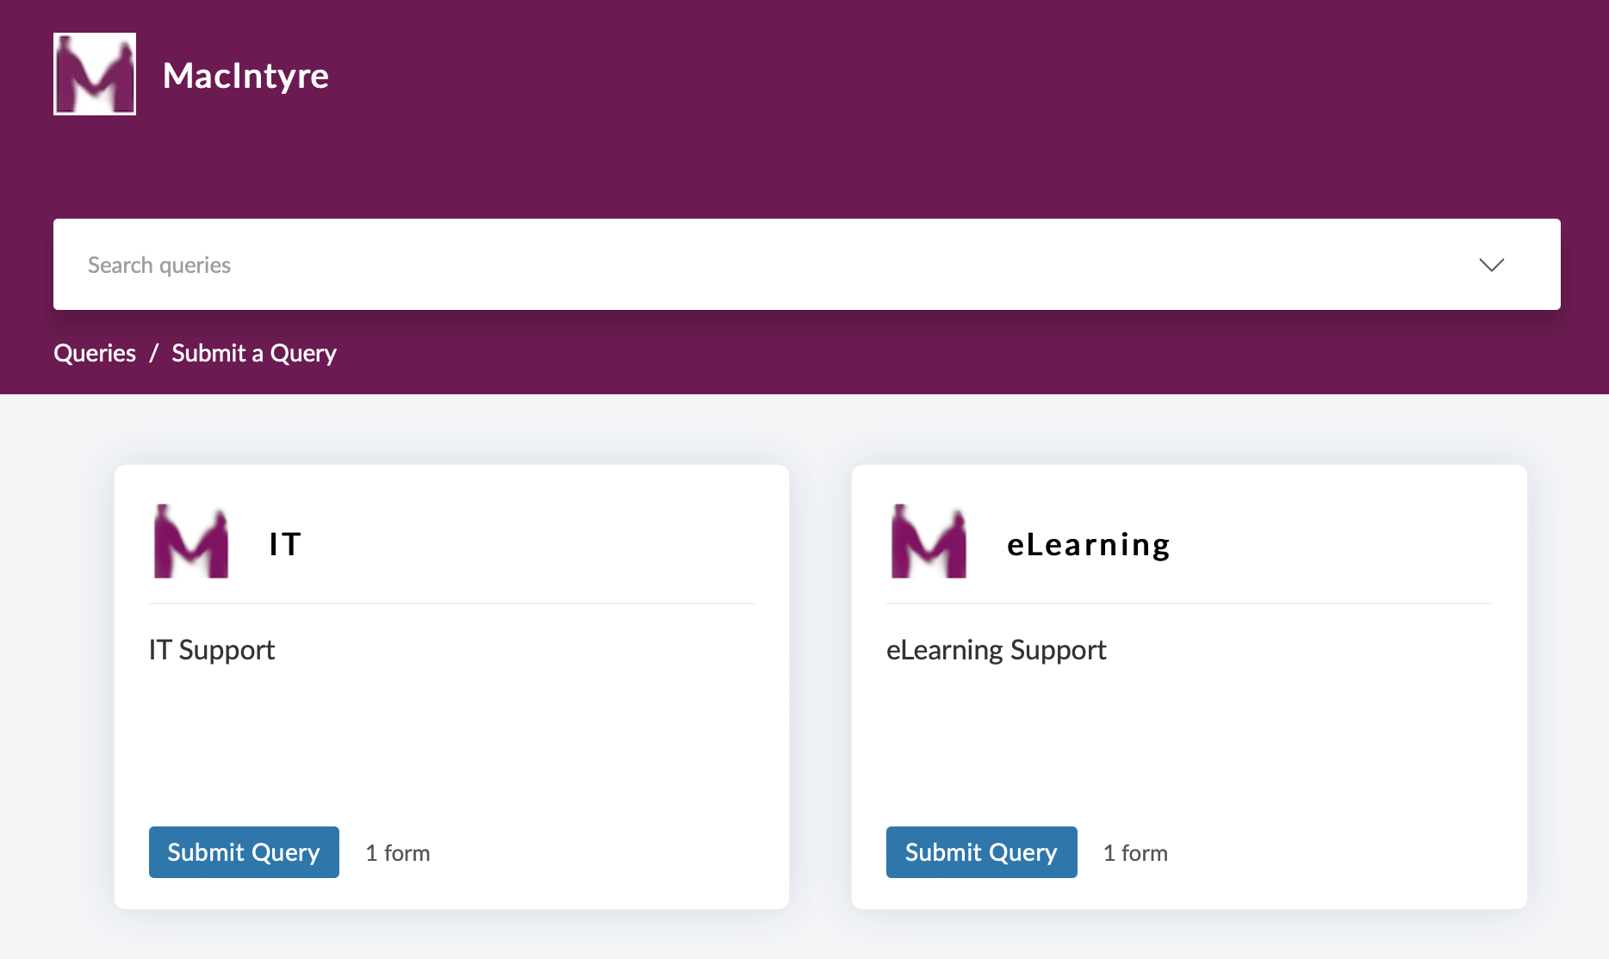Click the IT card's MacIntyre logo icon
This screenshot has width=1609, height=959.
(191, 541)
